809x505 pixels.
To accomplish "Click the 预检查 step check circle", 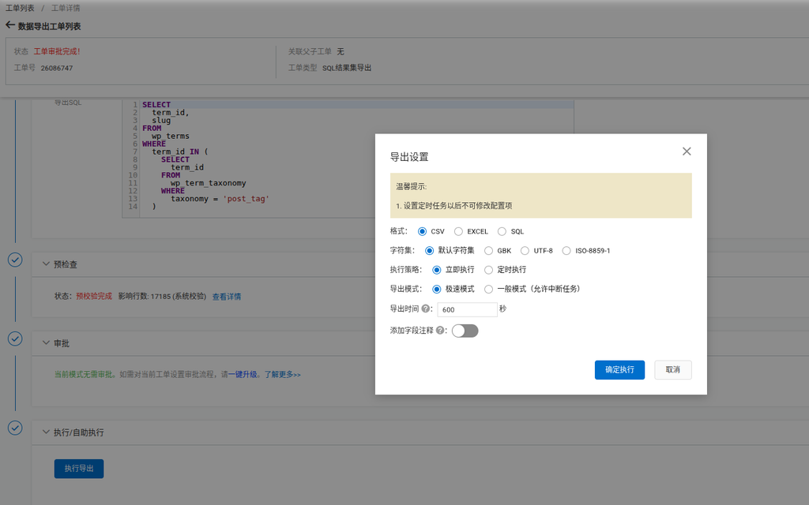I will click(x=15, y=260).
